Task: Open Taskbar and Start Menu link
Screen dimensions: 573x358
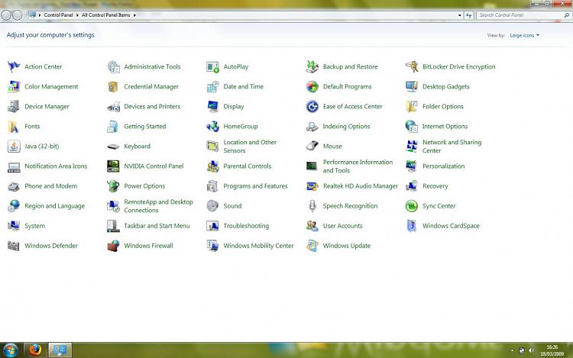Action: click(157, 226)
